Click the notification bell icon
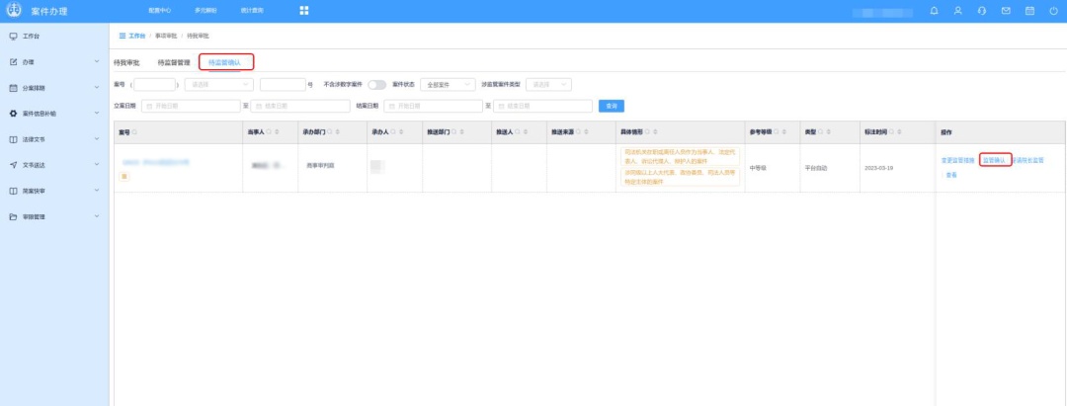 [x=935, y=11]
